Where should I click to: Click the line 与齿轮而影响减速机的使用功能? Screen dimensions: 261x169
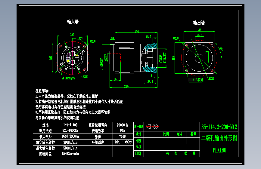coord(57,118)
